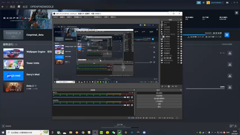240x135 pixels.
Task: Download Wallpaper Engine with its arrow icon
Action: point(230,53)
